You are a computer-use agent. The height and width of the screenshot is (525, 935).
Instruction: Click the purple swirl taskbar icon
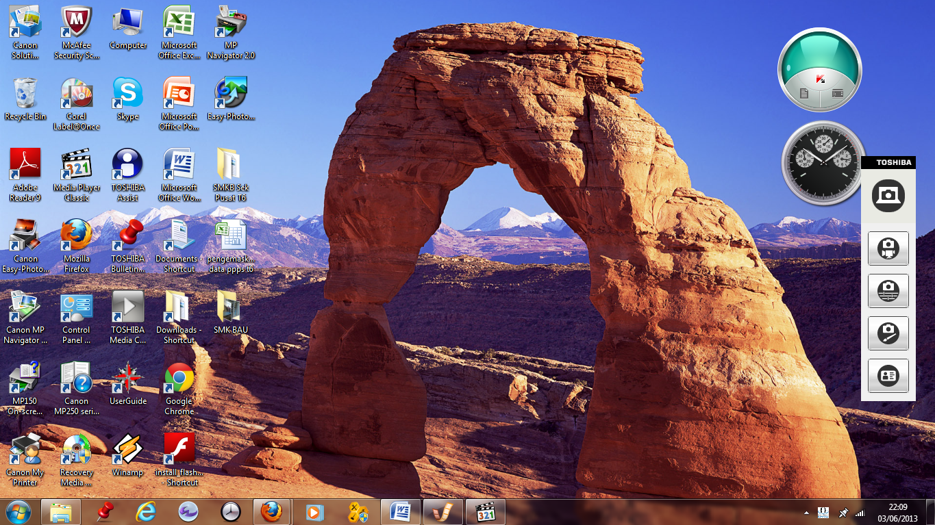tap(188, 511)
